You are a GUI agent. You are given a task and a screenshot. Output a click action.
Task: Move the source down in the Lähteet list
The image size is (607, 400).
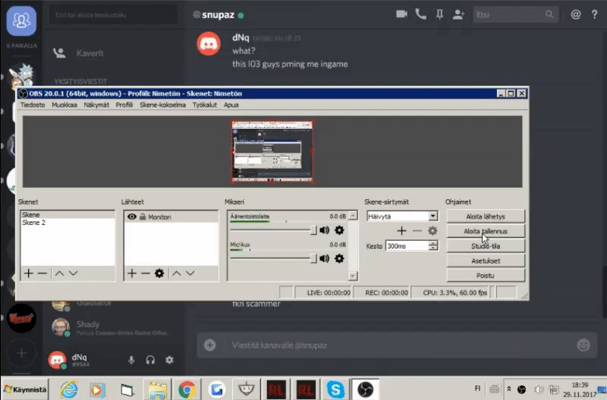click(x=190, y=273)
